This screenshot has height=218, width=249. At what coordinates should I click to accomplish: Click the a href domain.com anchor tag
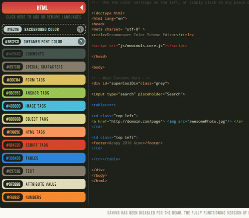128,121
